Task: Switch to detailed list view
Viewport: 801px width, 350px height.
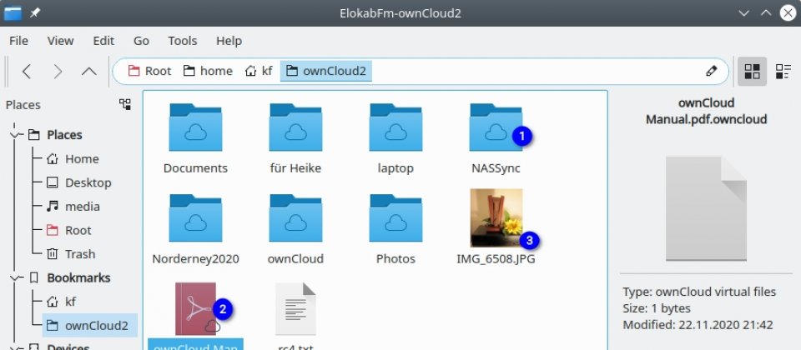Action: 783,71
